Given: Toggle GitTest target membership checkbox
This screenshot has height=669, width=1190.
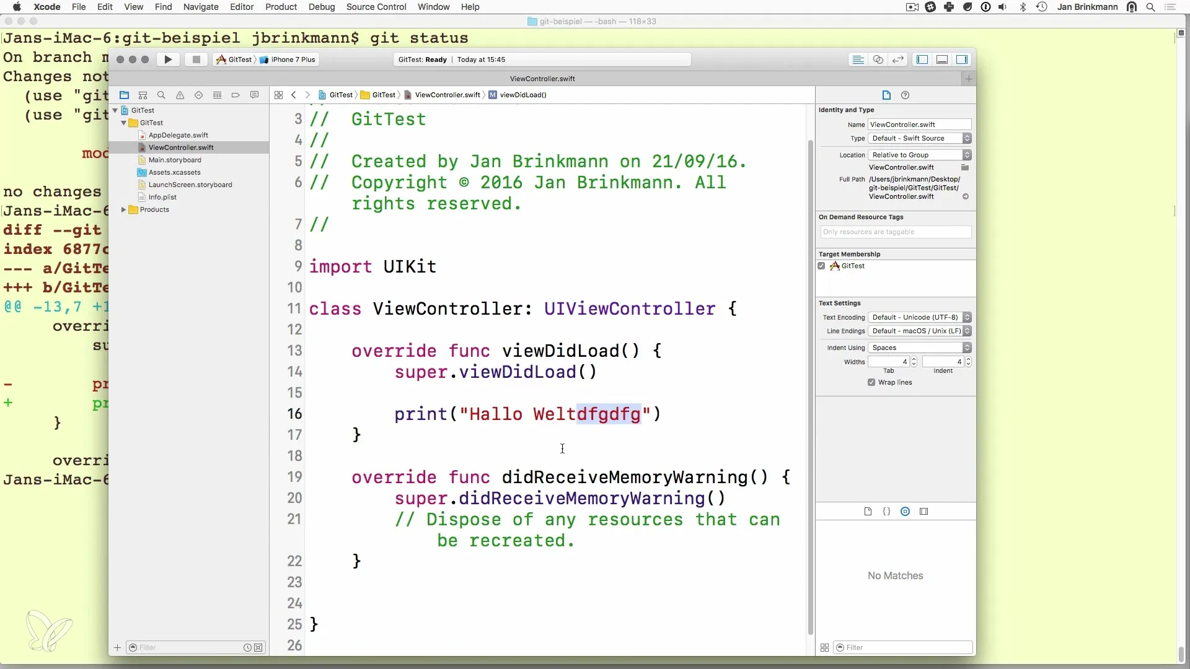Looking at the screenshot, I should point(822,266).
